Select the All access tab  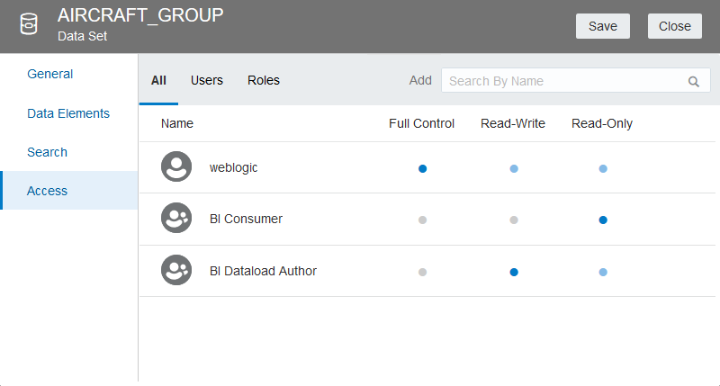pos(158,80)
